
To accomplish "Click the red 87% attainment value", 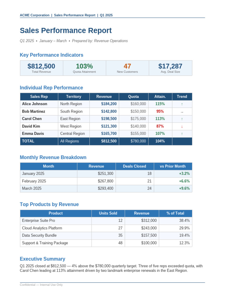I will click(x=160, y=126).
